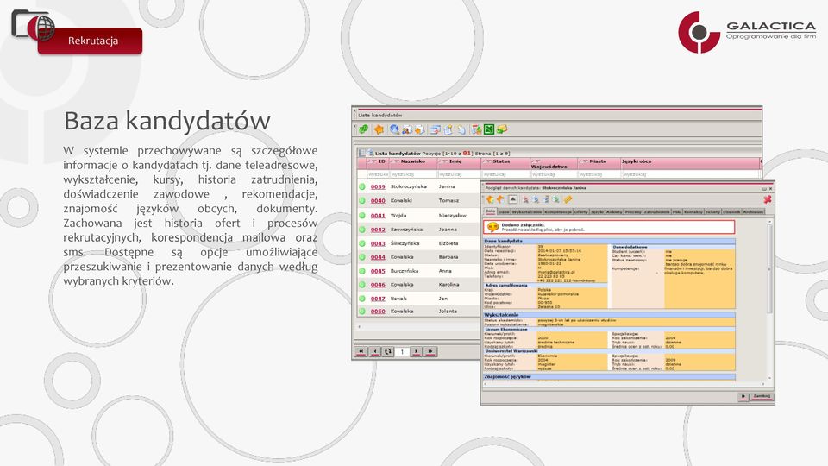Go to next page of candidate list
The image size is (828, 466).
pos(416,351)
